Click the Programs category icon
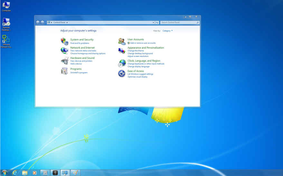Viewport: 283px width, 176px height. 64,71
